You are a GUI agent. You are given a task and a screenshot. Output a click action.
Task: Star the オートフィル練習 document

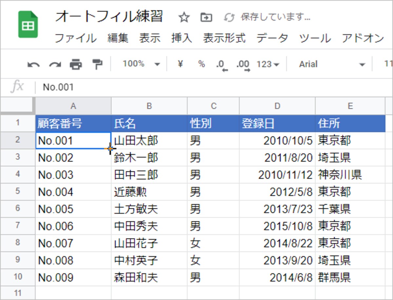(184, 17)
